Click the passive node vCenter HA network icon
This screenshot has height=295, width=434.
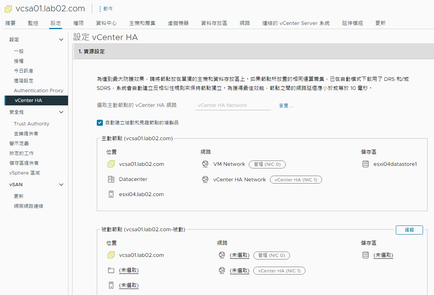pos(222,270)
